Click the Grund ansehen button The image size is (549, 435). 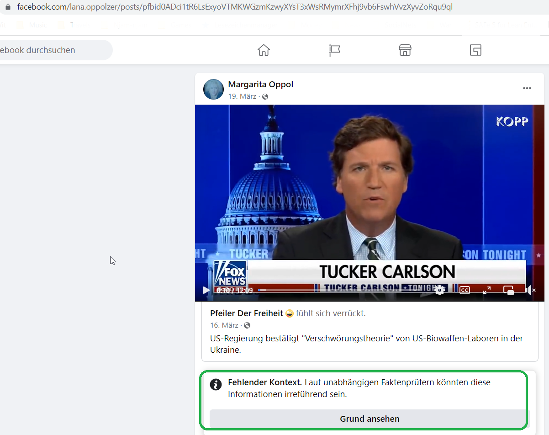[x=370, y=419]
